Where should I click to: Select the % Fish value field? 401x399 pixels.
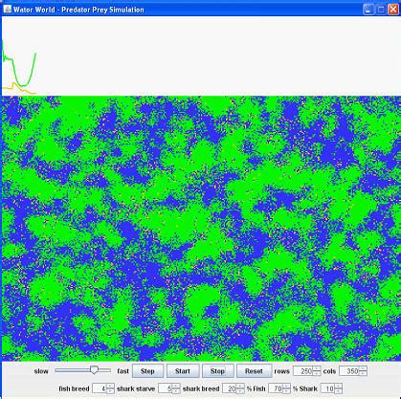click(x=276, y=388)
